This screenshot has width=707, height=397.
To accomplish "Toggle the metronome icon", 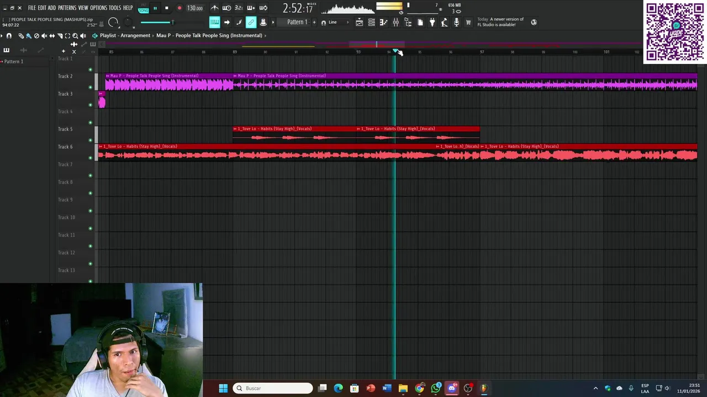I will [x=214, y=8].
